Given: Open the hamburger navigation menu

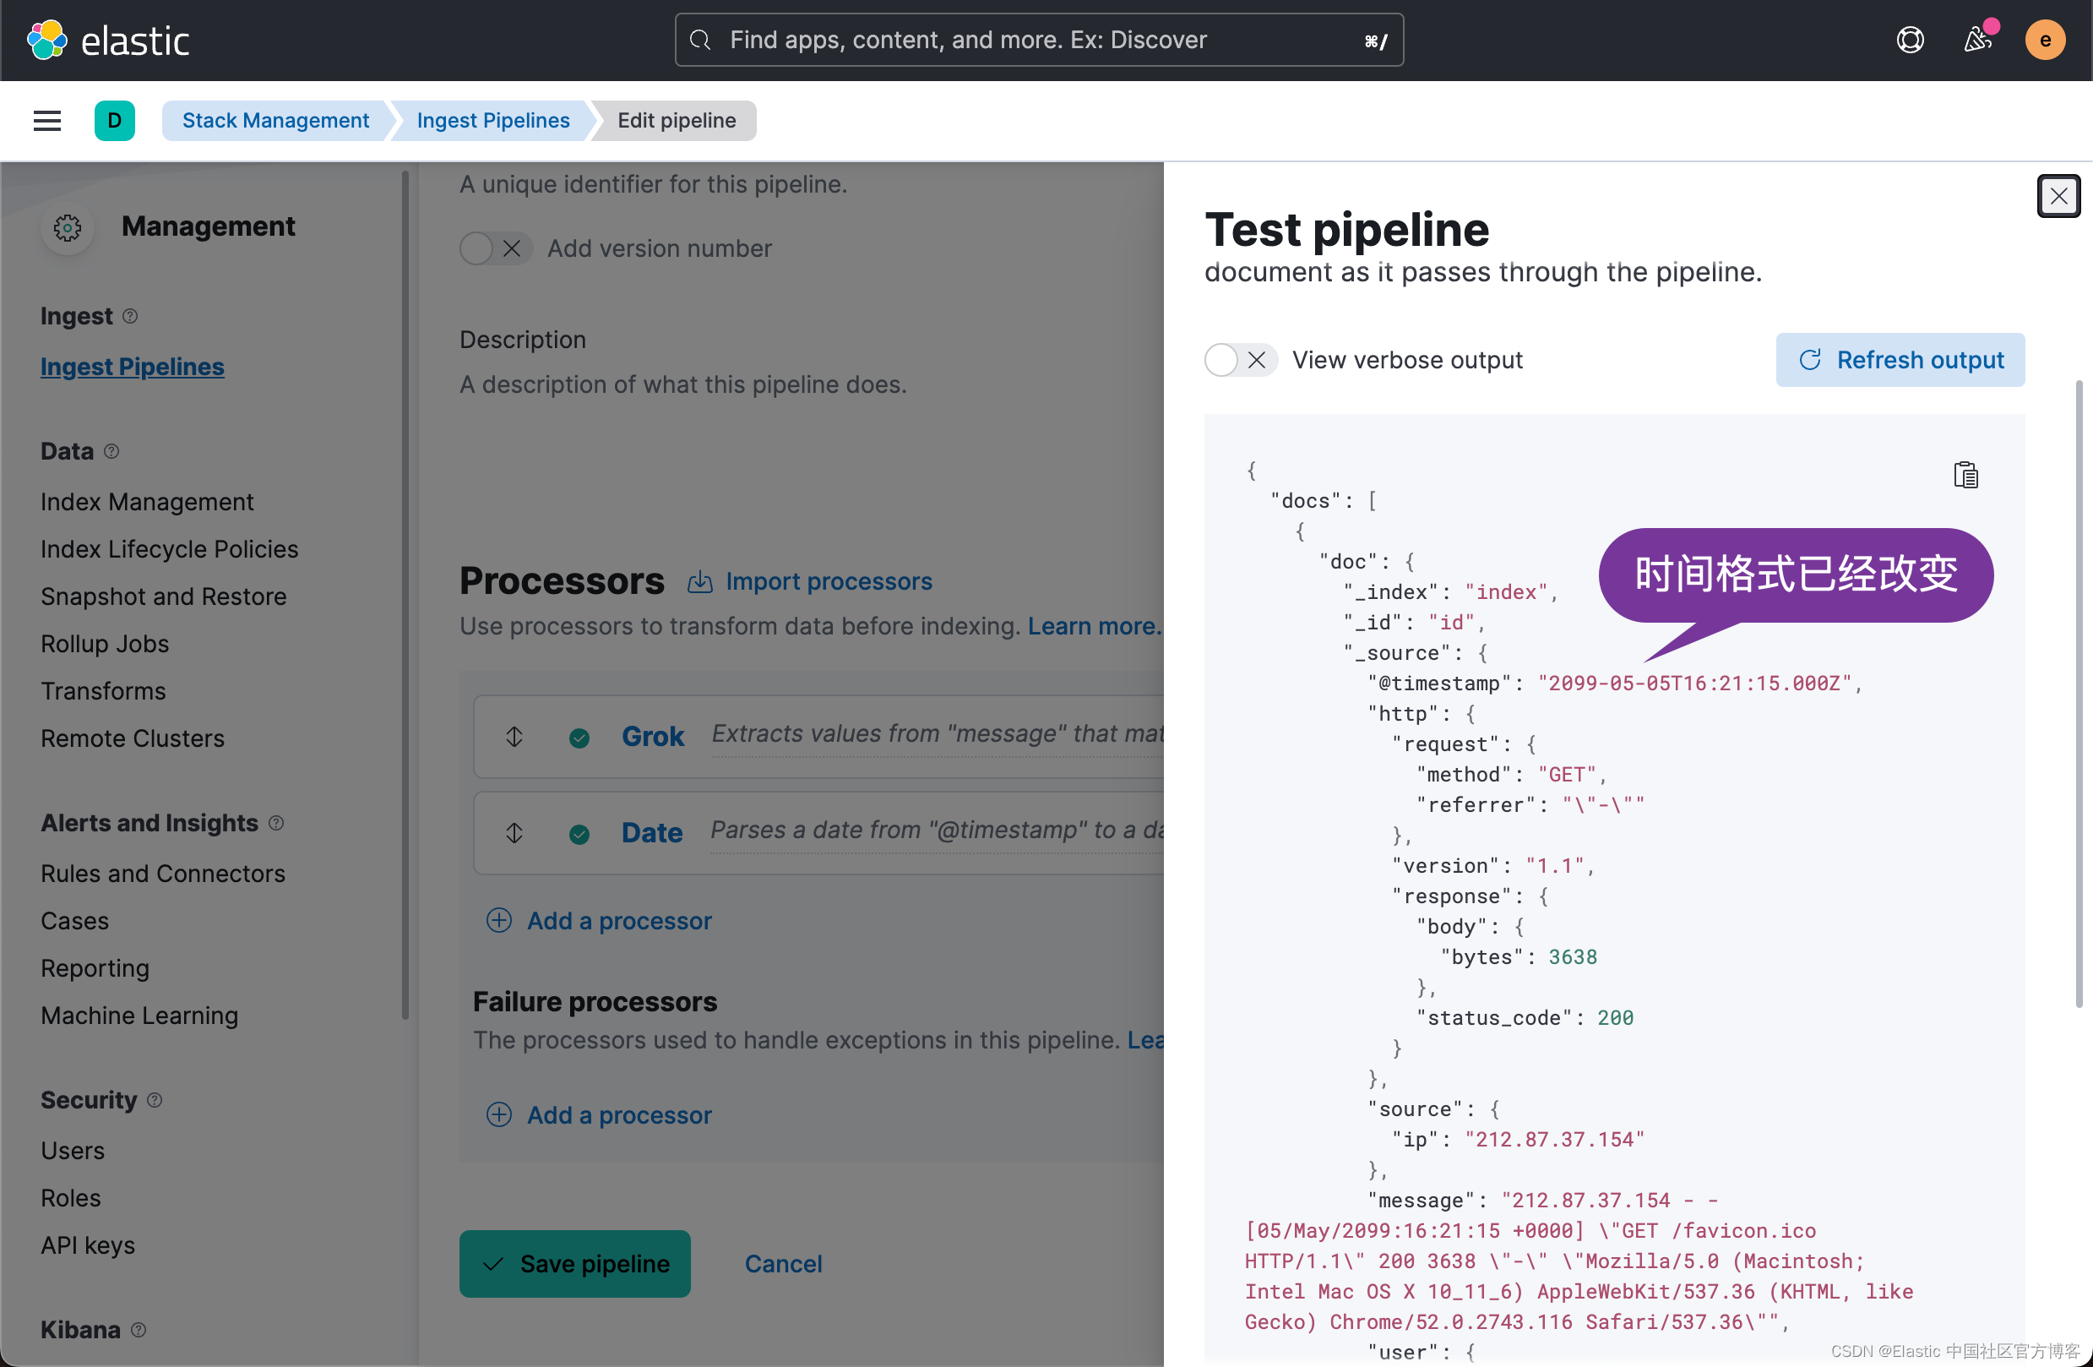Looking at the screenshot, I should pyautogui.click(x=46, y=121).
